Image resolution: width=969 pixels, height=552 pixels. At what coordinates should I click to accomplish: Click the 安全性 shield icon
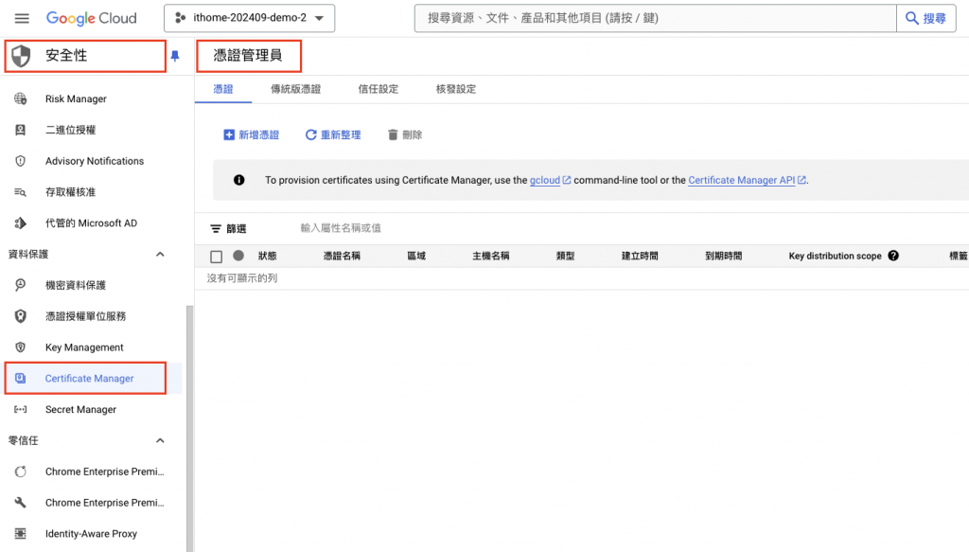[21, 56]
